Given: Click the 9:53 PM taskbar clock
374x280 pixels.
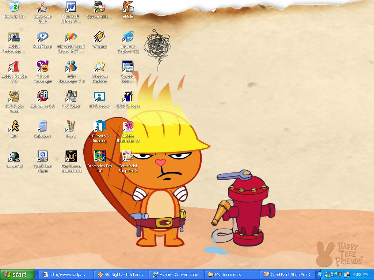Looking at the screenshot, I should pyautogui.click(x=360, y=275).
